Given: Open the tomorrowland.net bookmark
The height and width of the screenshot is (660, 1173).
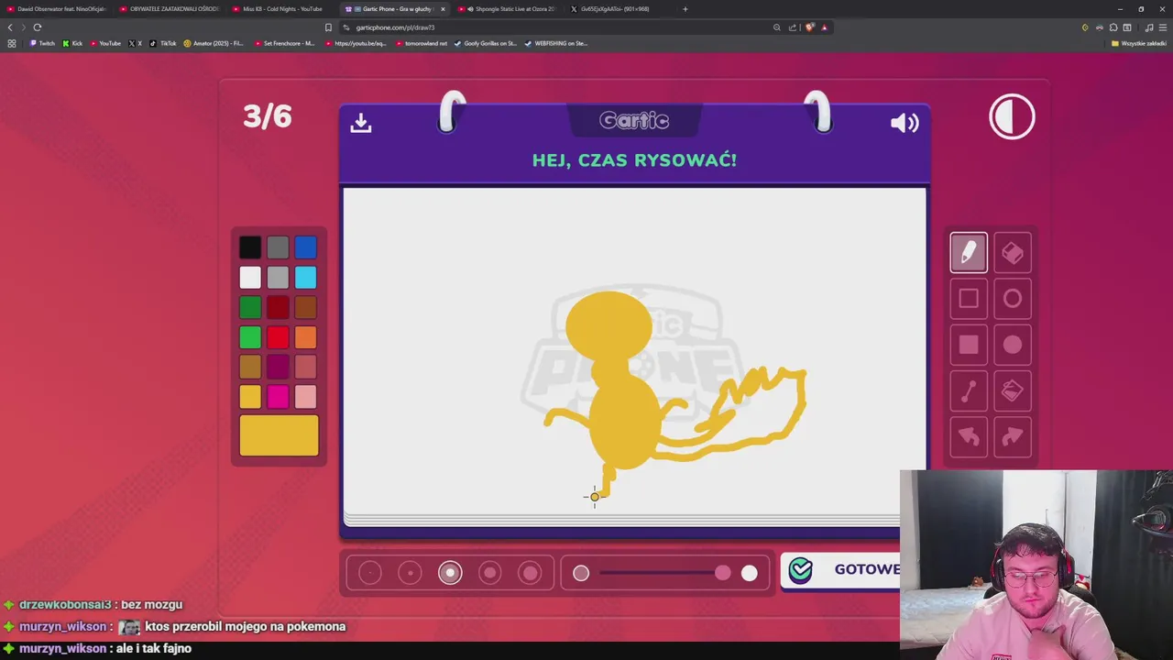Looking at the screenshot, I should tap(422, 43).
